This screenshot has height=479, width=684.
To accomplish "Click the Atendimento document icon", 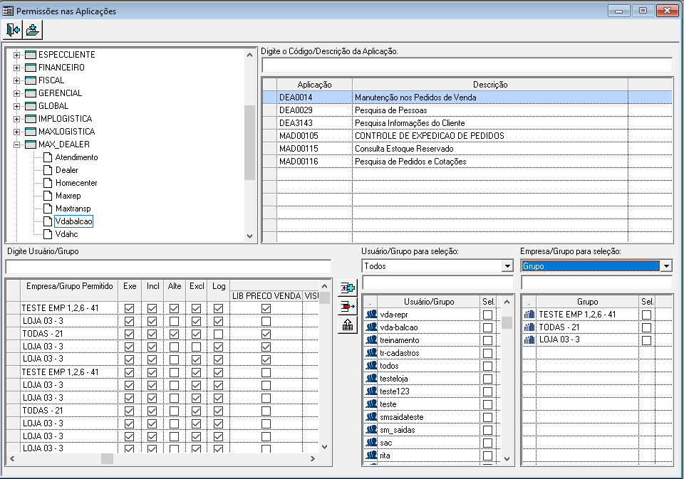I will 48,157.
